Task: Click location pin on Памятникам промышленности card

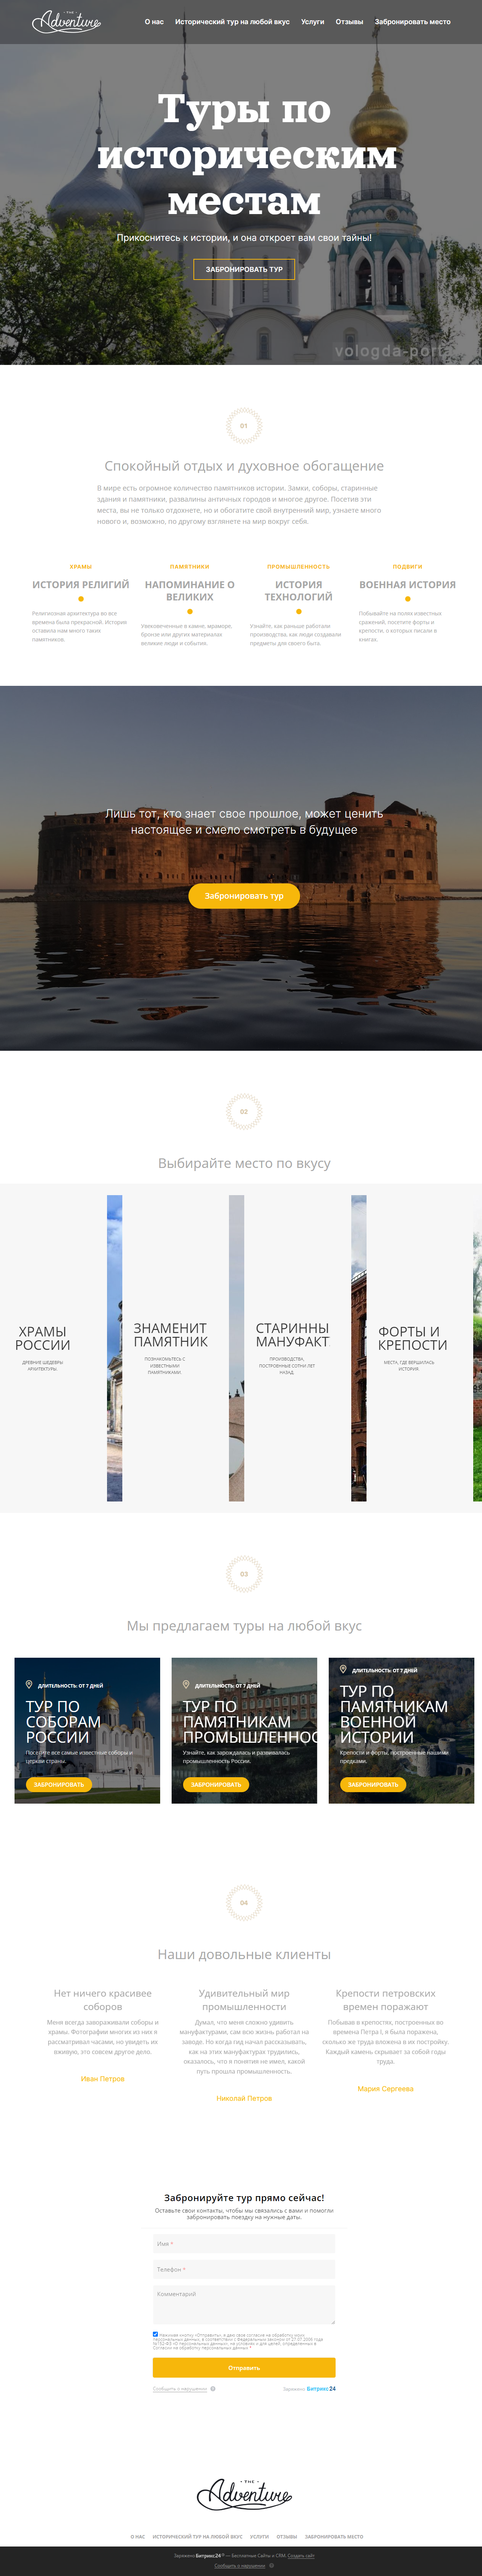Action: tap(186, 1684)
